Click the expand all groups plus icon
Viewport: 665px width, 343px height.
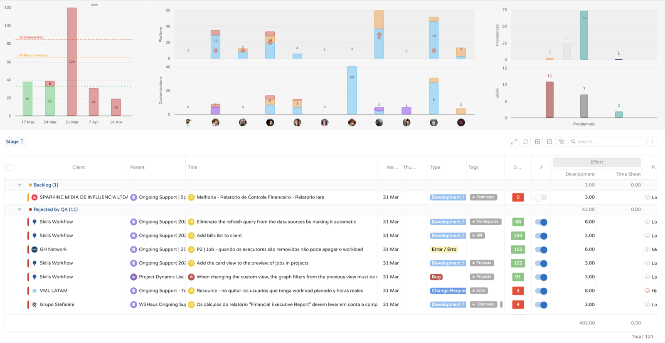click(x=538, y=142)
